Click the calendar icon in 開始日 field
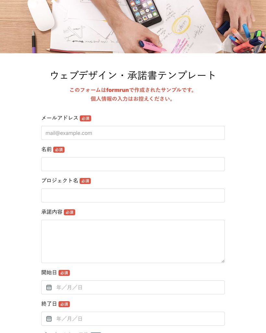Viewport: 266px width, 333px height. tap(49, 287)
